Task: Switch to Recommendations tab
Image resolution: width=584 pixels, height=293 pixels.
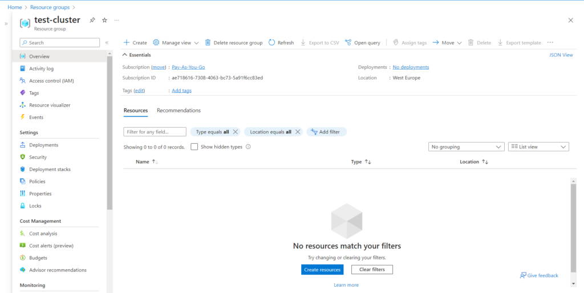Action: (179, 111)
